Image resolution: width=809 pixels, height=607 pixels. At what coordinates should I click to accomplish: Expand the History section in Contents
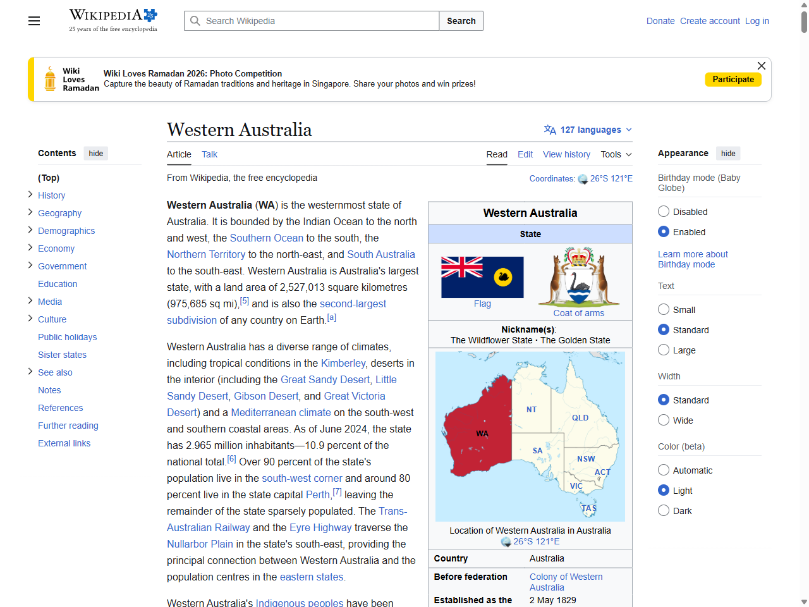point(30,195)
